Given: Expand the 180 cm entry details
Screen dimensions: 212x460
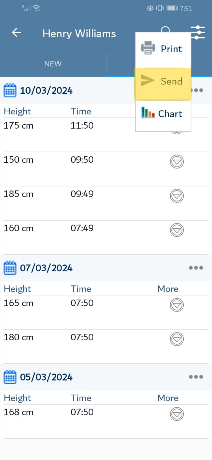Looking at the screenshot, I should click(x=176, y=339).
